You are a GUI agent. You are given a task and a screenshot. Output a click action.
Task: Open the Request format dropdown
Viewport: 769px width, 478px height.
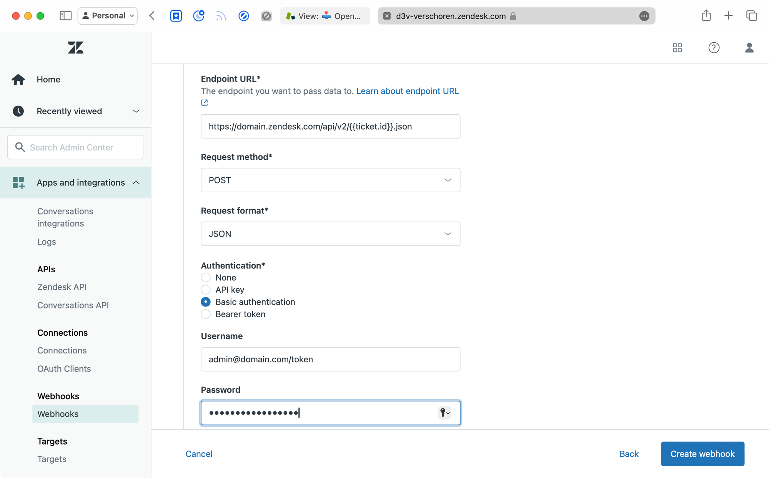[330, 234]
